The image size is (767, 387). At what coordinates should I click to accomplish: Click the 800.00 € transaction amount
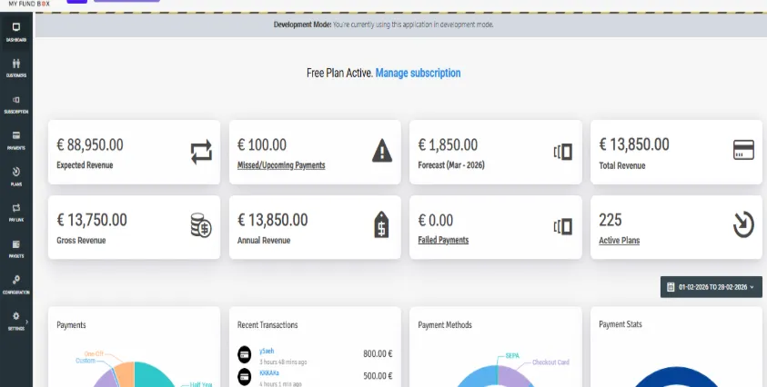pyautogui.click(x=378, y=353)
